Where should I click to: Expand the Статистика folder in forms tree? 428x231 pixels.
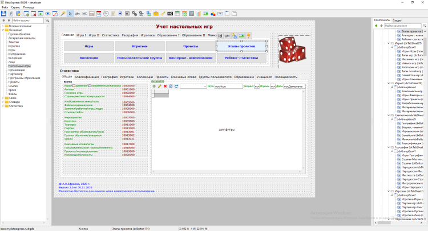[x=3, y=106]
